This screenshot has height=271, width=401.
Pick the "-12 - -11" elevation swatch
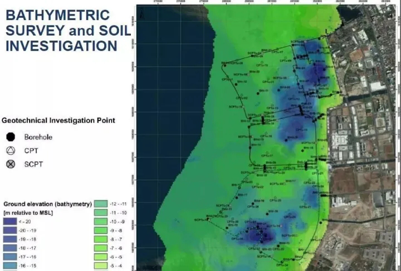102,204
